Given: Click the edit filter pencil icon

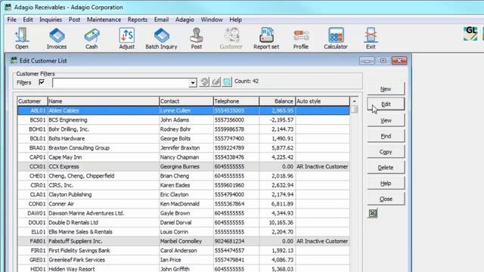Looking at the screenshot, I should pyautogui.click(x=216, y=82).
